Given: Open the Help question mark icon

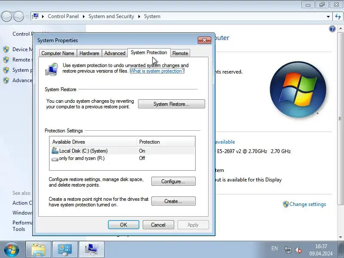Looking at the screenshot, I should (x=332, y=29).
